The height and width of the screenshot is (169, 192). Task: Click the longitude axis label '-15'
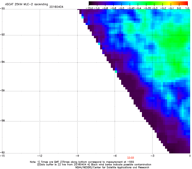click(x=2, y=156)
